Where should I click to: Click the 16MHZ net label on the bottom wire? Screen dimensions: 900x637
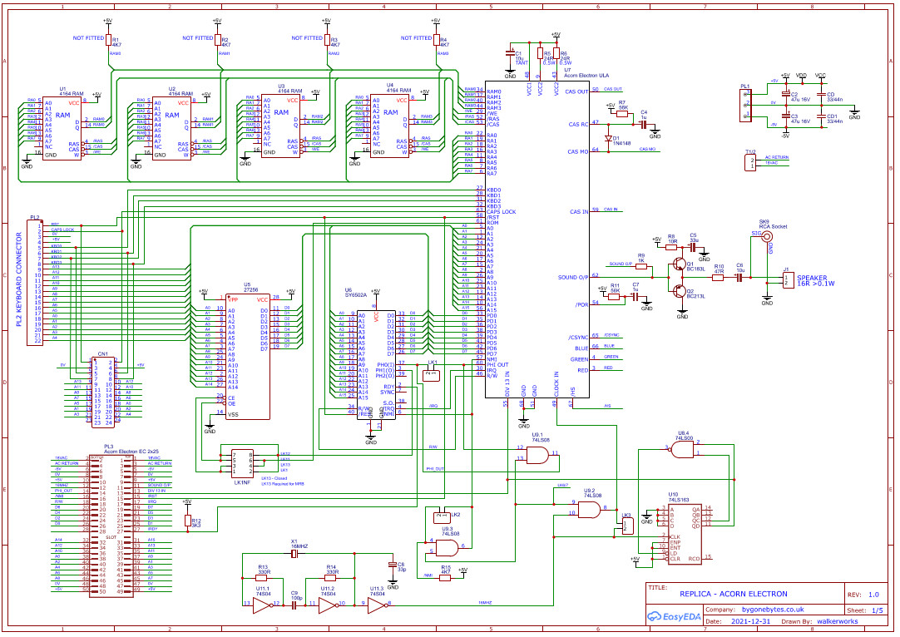(x=485, y=603)
